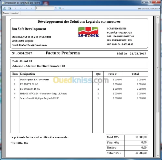
Task: Click Bm Soft Development company name
Action: tap(29, 29)
